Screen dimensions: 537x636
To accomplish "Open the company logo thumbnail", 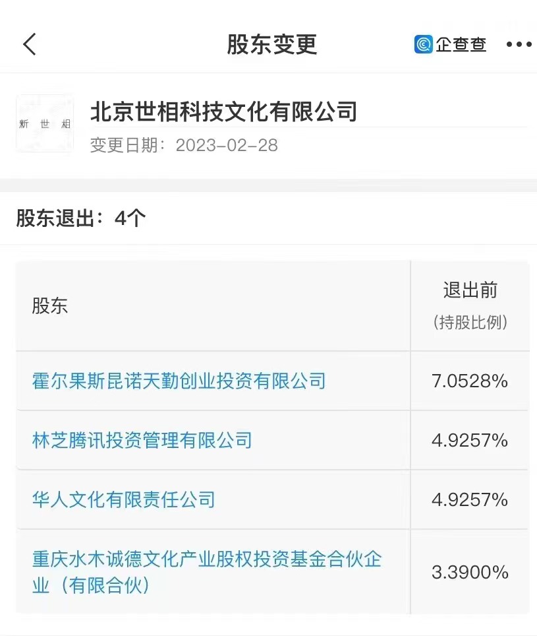I will (x=45, y=123).
